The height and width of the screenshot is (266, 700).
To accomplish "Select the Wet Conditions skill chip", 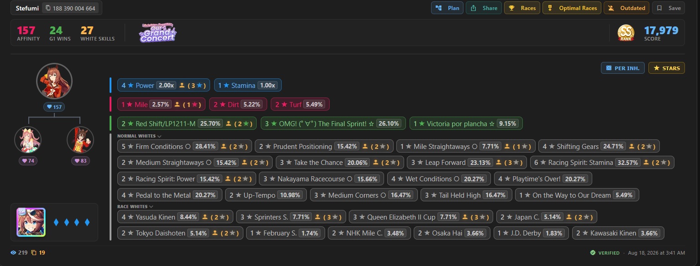I will pos(439,179).
